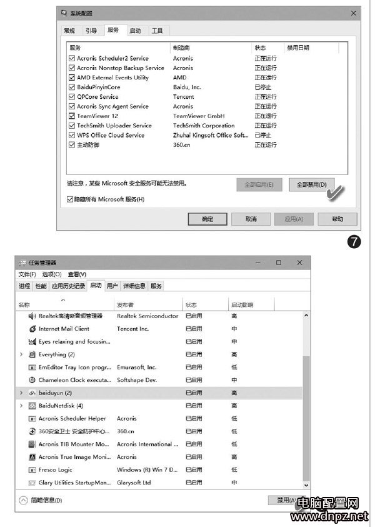The image size is (375, 527).
Task: Toggle the BaiduPinyinCore service checkbox
Action: [x=72, y=87]
